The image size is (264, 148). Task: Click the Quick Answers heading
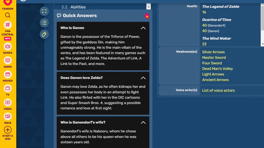pos(80,15)
